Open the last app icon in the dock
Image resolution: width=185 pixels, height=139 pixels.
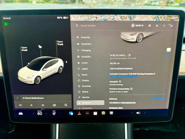tap(111, 113)
